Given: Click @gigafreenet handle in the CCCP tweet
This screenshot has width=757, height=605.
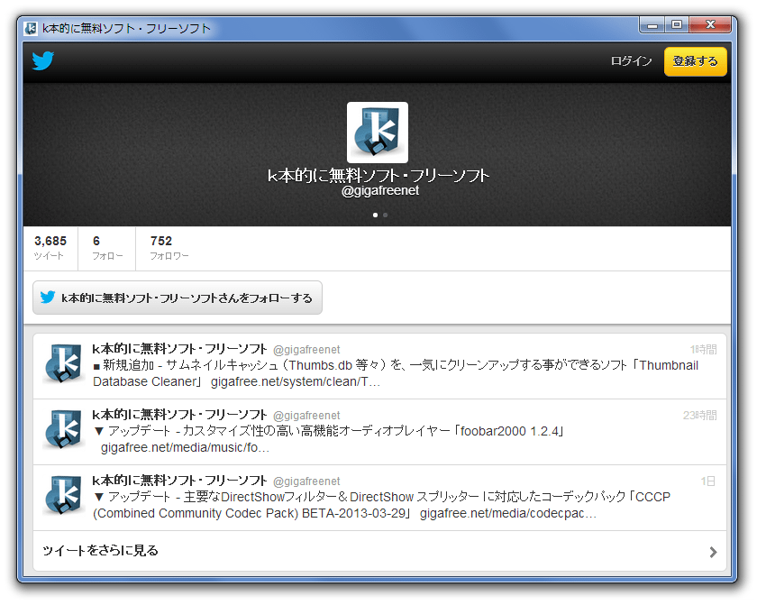Looking at the screenshot, I should (x=306, y=481).
